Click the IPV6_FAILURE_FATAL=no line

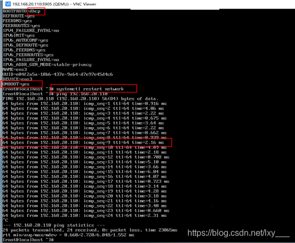click(31, 60)
